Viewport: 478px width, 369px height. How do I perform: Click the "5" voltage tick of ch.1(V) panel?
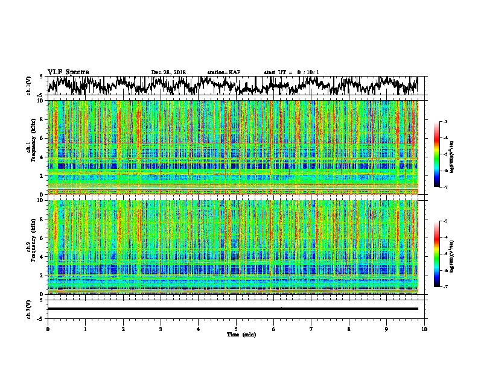click(41, 77)
